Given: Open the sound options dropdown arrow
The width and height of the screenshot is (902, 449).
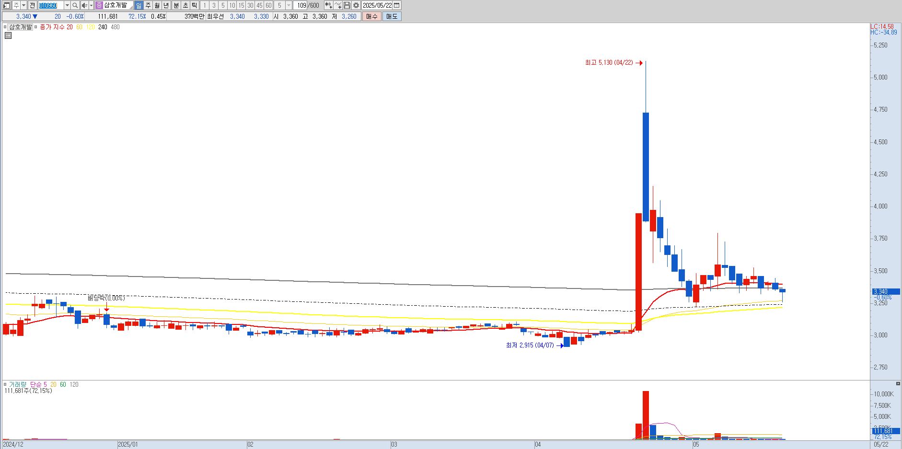Looking at the screenshot, I should click(91, 5).
